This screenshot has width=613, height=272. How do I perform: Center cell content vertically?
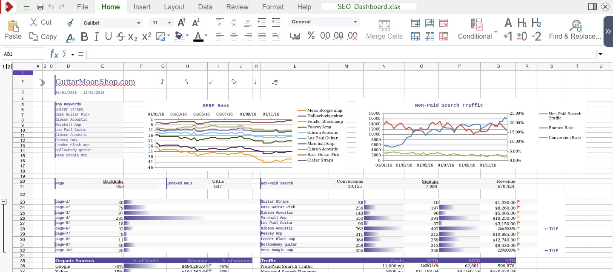[234, 23]
